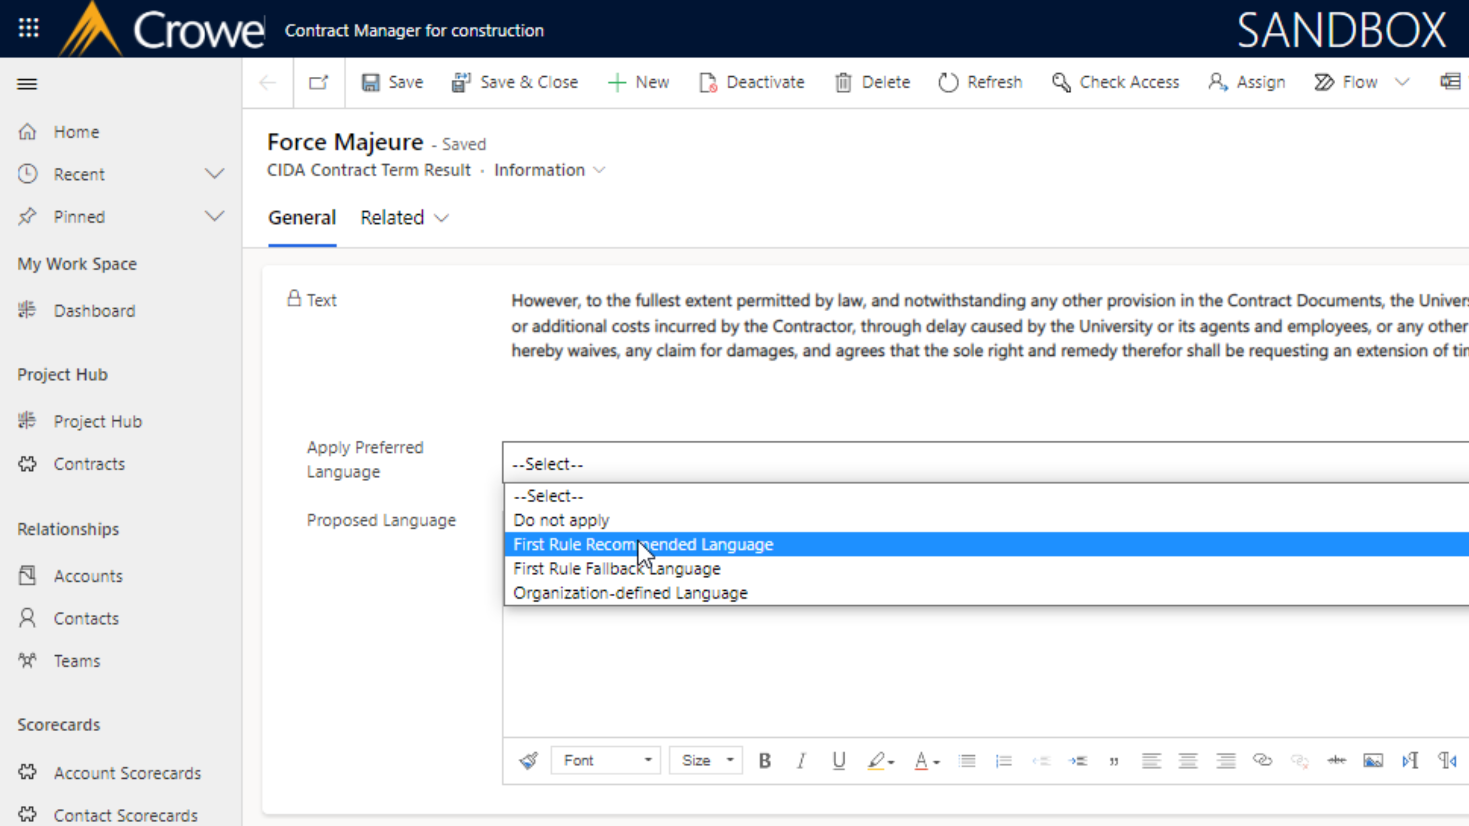This screenshot has height=826, width=1469.
Task: Open the Flow menu
Action: [1346, 82]
